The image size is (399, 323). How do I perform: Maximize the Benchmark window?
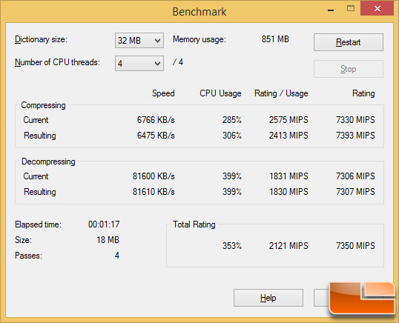click(x=351, y=9)
